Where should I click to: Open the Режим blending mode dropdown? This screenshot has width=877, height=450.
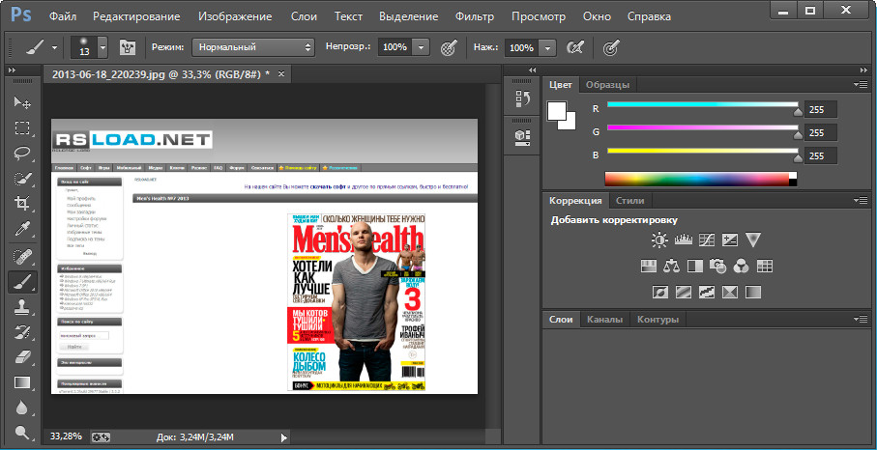252,48
